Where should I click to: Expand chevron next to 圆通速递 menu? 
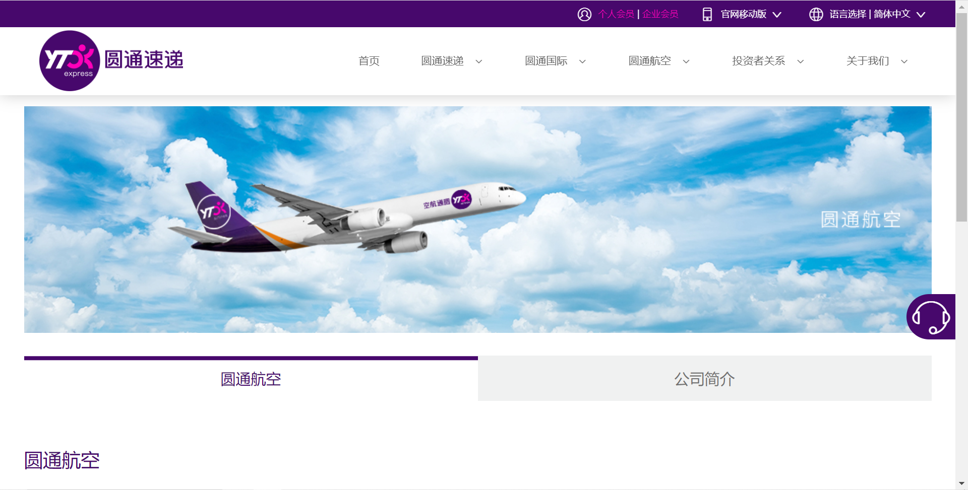[x=479, y=61]
